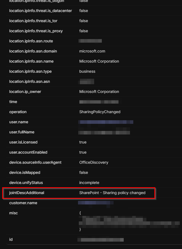Select the location.ip_owner field label
Image resolution: width=182 pixels, height=249 pixels.
coord(25,92)
